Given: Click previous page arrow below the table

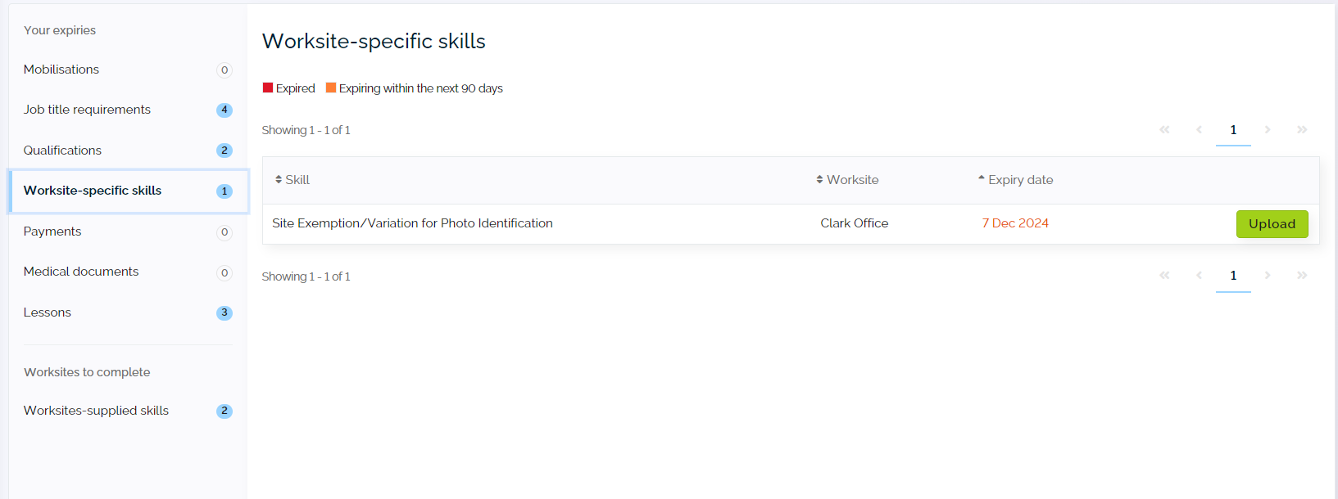Looking at the screenshot, I should click(1199, 276).
